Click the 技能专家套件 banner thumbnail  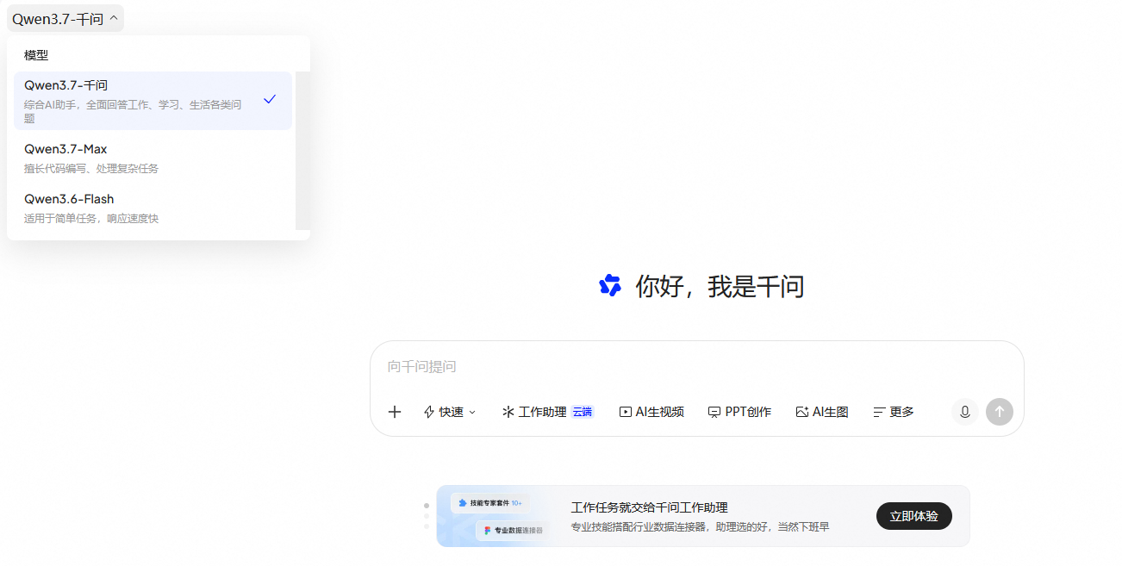[x=490, y=502]
